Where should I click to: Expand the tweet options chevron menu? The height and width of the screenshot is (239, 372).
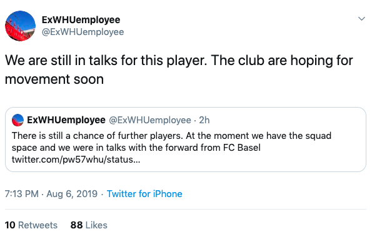point(361,19)
